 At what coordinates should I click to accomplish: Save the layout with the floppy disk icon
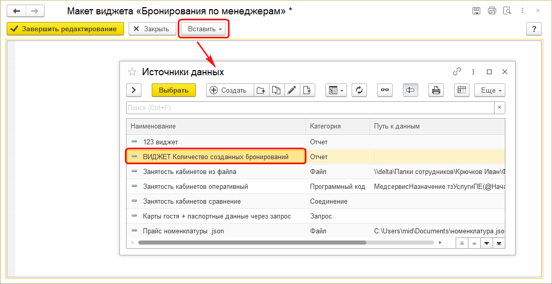click(x=476, y=11)
